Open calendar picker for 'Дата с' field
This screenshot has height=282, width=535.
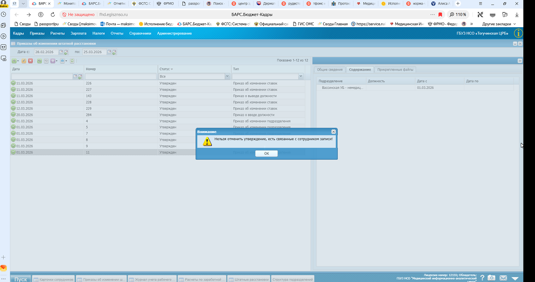click(61, 52)
